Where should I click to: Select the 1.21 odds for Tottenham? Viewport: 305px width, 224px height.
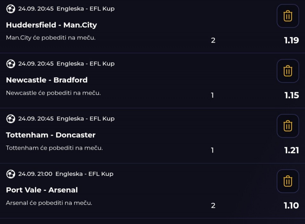tap(291, 150)
